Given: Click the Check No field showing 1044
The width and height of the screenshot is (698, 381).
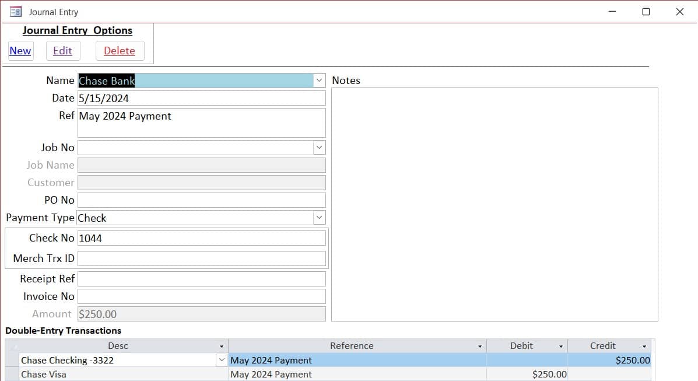Looking at the screenshot, I should 202,238.
